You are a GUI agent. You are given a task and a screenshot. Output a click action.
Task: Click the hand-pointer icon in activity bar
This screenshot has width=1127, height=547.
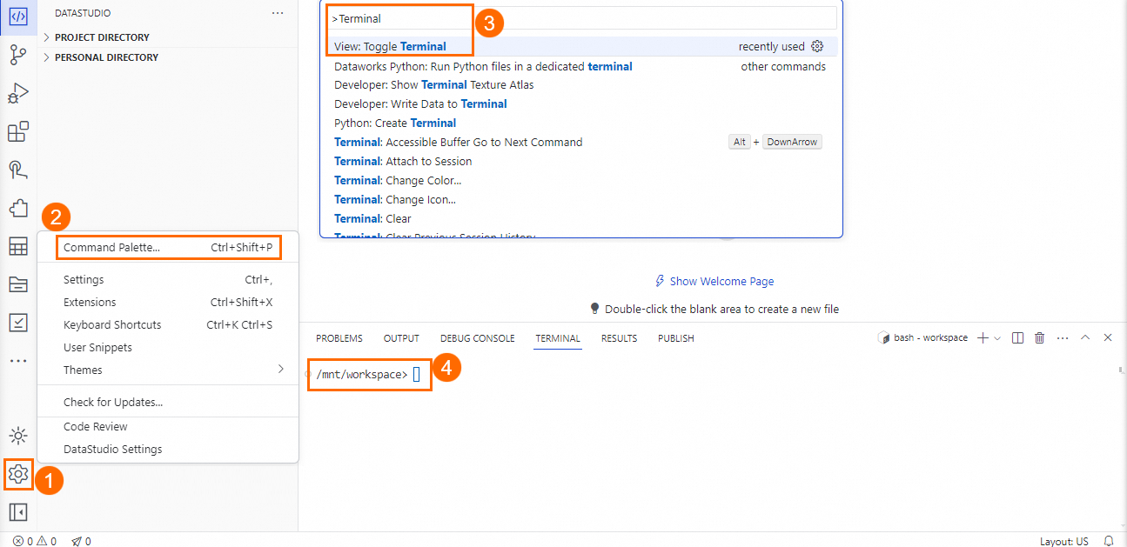pos(17,170)
